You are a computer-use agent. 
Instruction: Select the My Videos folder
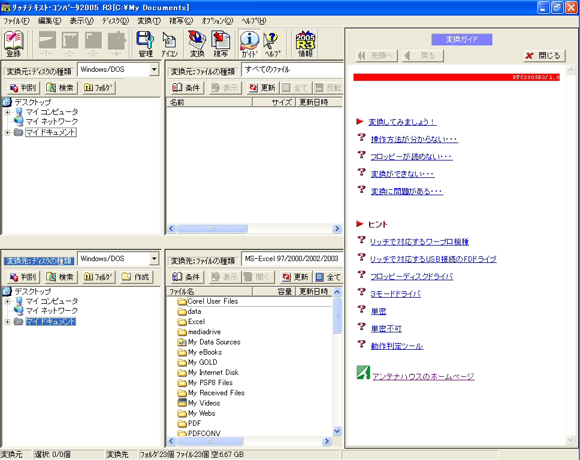[199, 403]
